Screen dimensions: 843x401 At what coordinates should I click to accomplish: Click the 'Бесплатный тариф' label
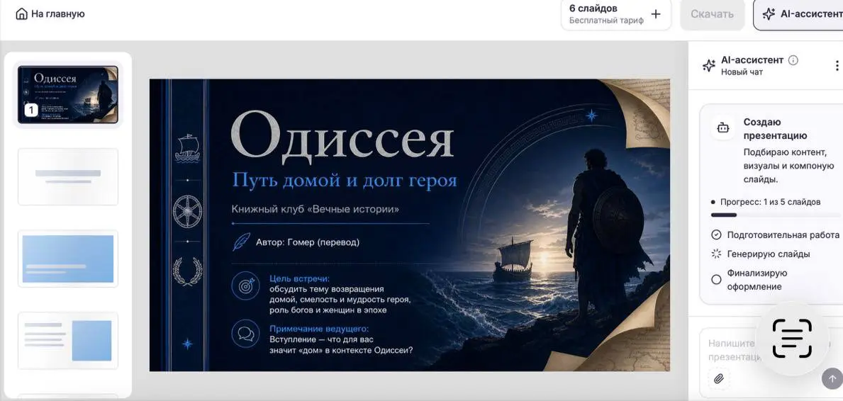pyautogui.click(x=606, y=21)
